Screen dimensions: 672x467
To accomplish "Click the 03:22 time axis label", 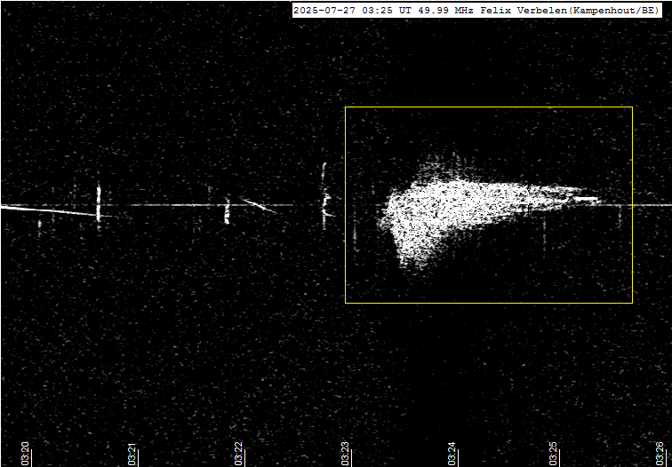I will tap(239, 455).
